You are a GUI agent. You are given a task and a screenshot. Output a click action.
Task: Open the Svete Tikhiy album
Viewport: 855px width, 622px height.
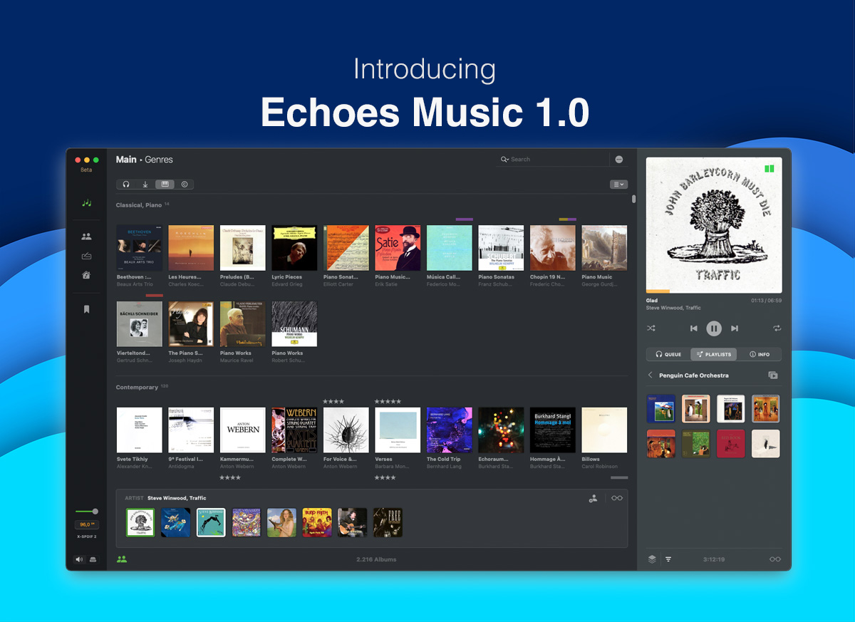140,430
